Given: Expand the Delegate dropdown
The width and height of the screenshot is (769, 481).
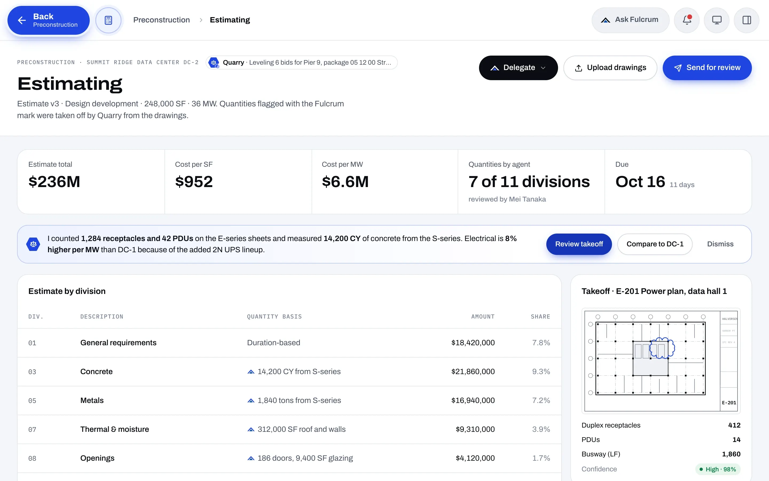Looking at the screenshot, I should tap(518, 68).
